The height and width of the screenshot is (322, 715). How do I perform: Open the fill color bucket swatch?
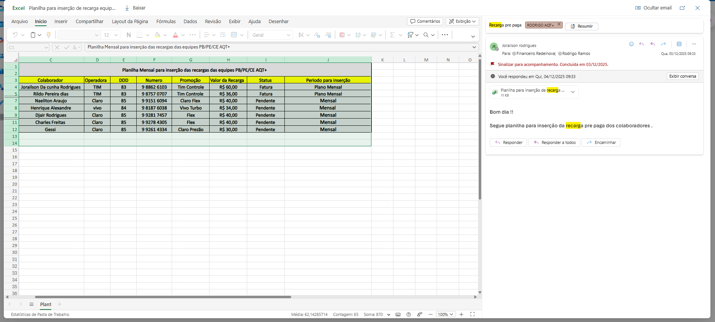click(x=157, y=35)
